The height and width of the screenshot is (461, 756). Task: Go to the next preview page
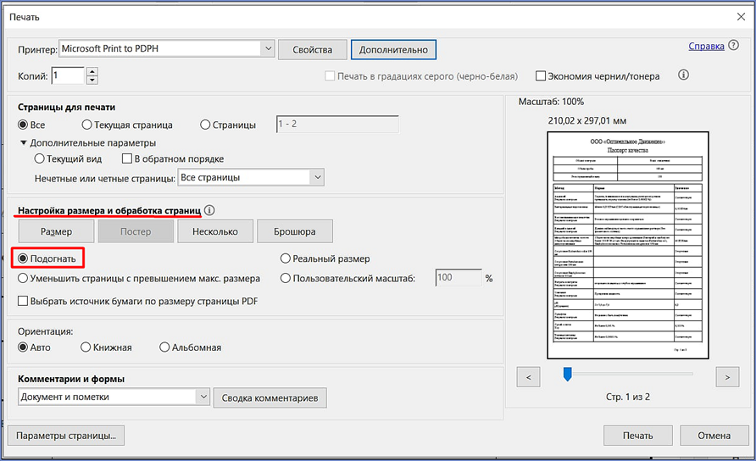727,377
